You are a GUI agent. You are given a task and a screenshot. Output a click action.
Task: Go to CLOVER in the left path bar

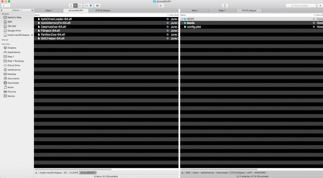(74, 173)
